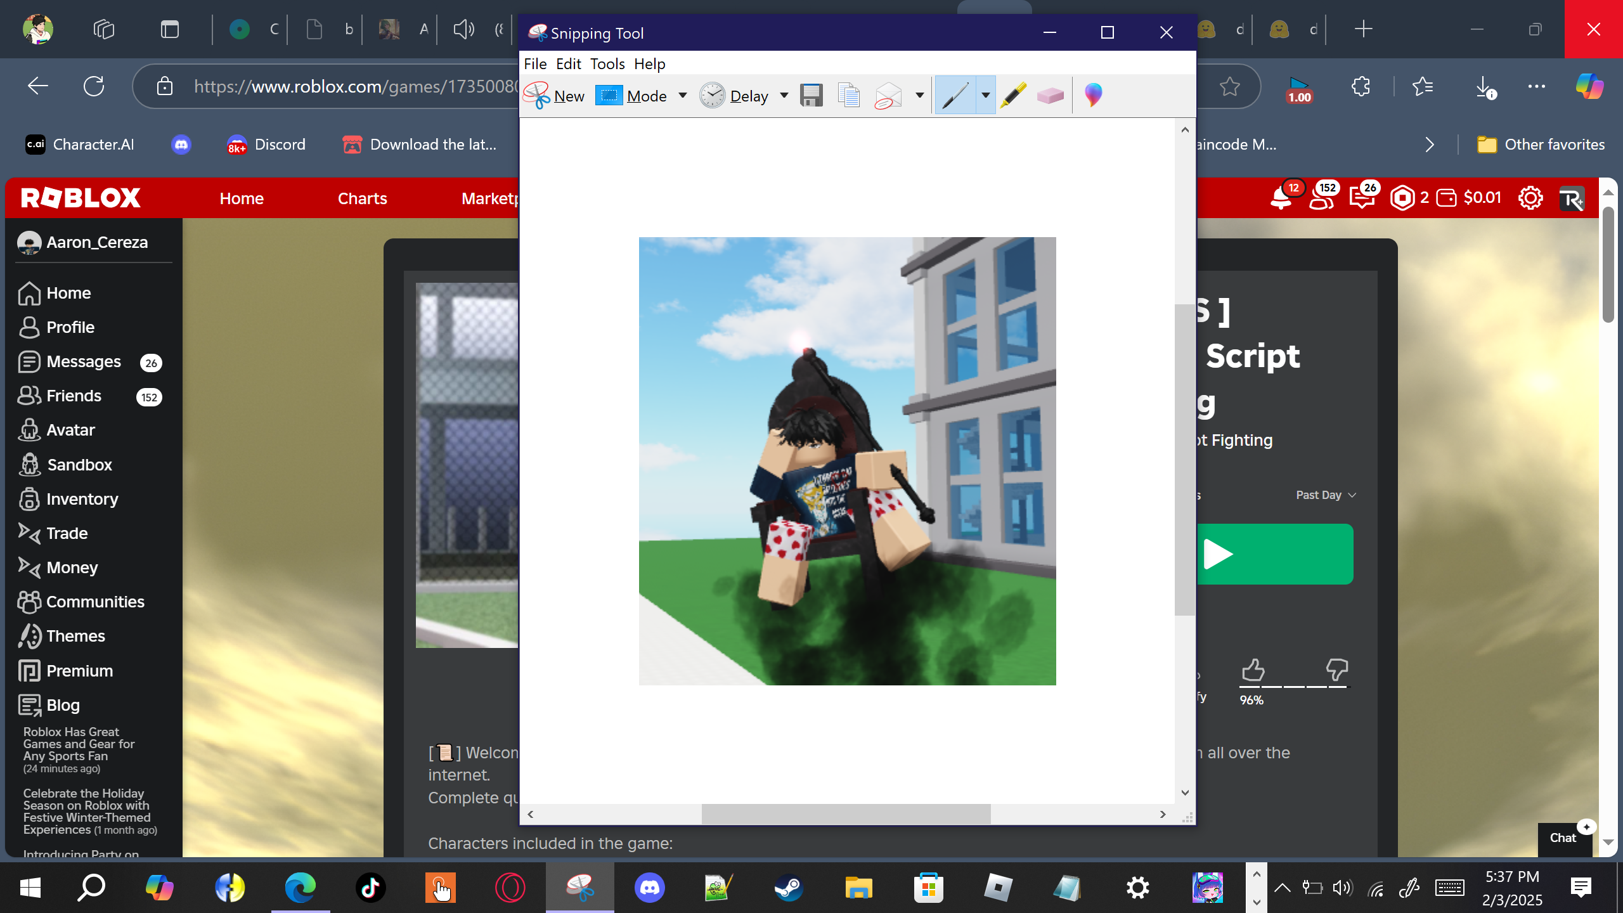Select the Highlighter tool
The width and height of the screenshot is (1623, 913).
coord(1014,96)
